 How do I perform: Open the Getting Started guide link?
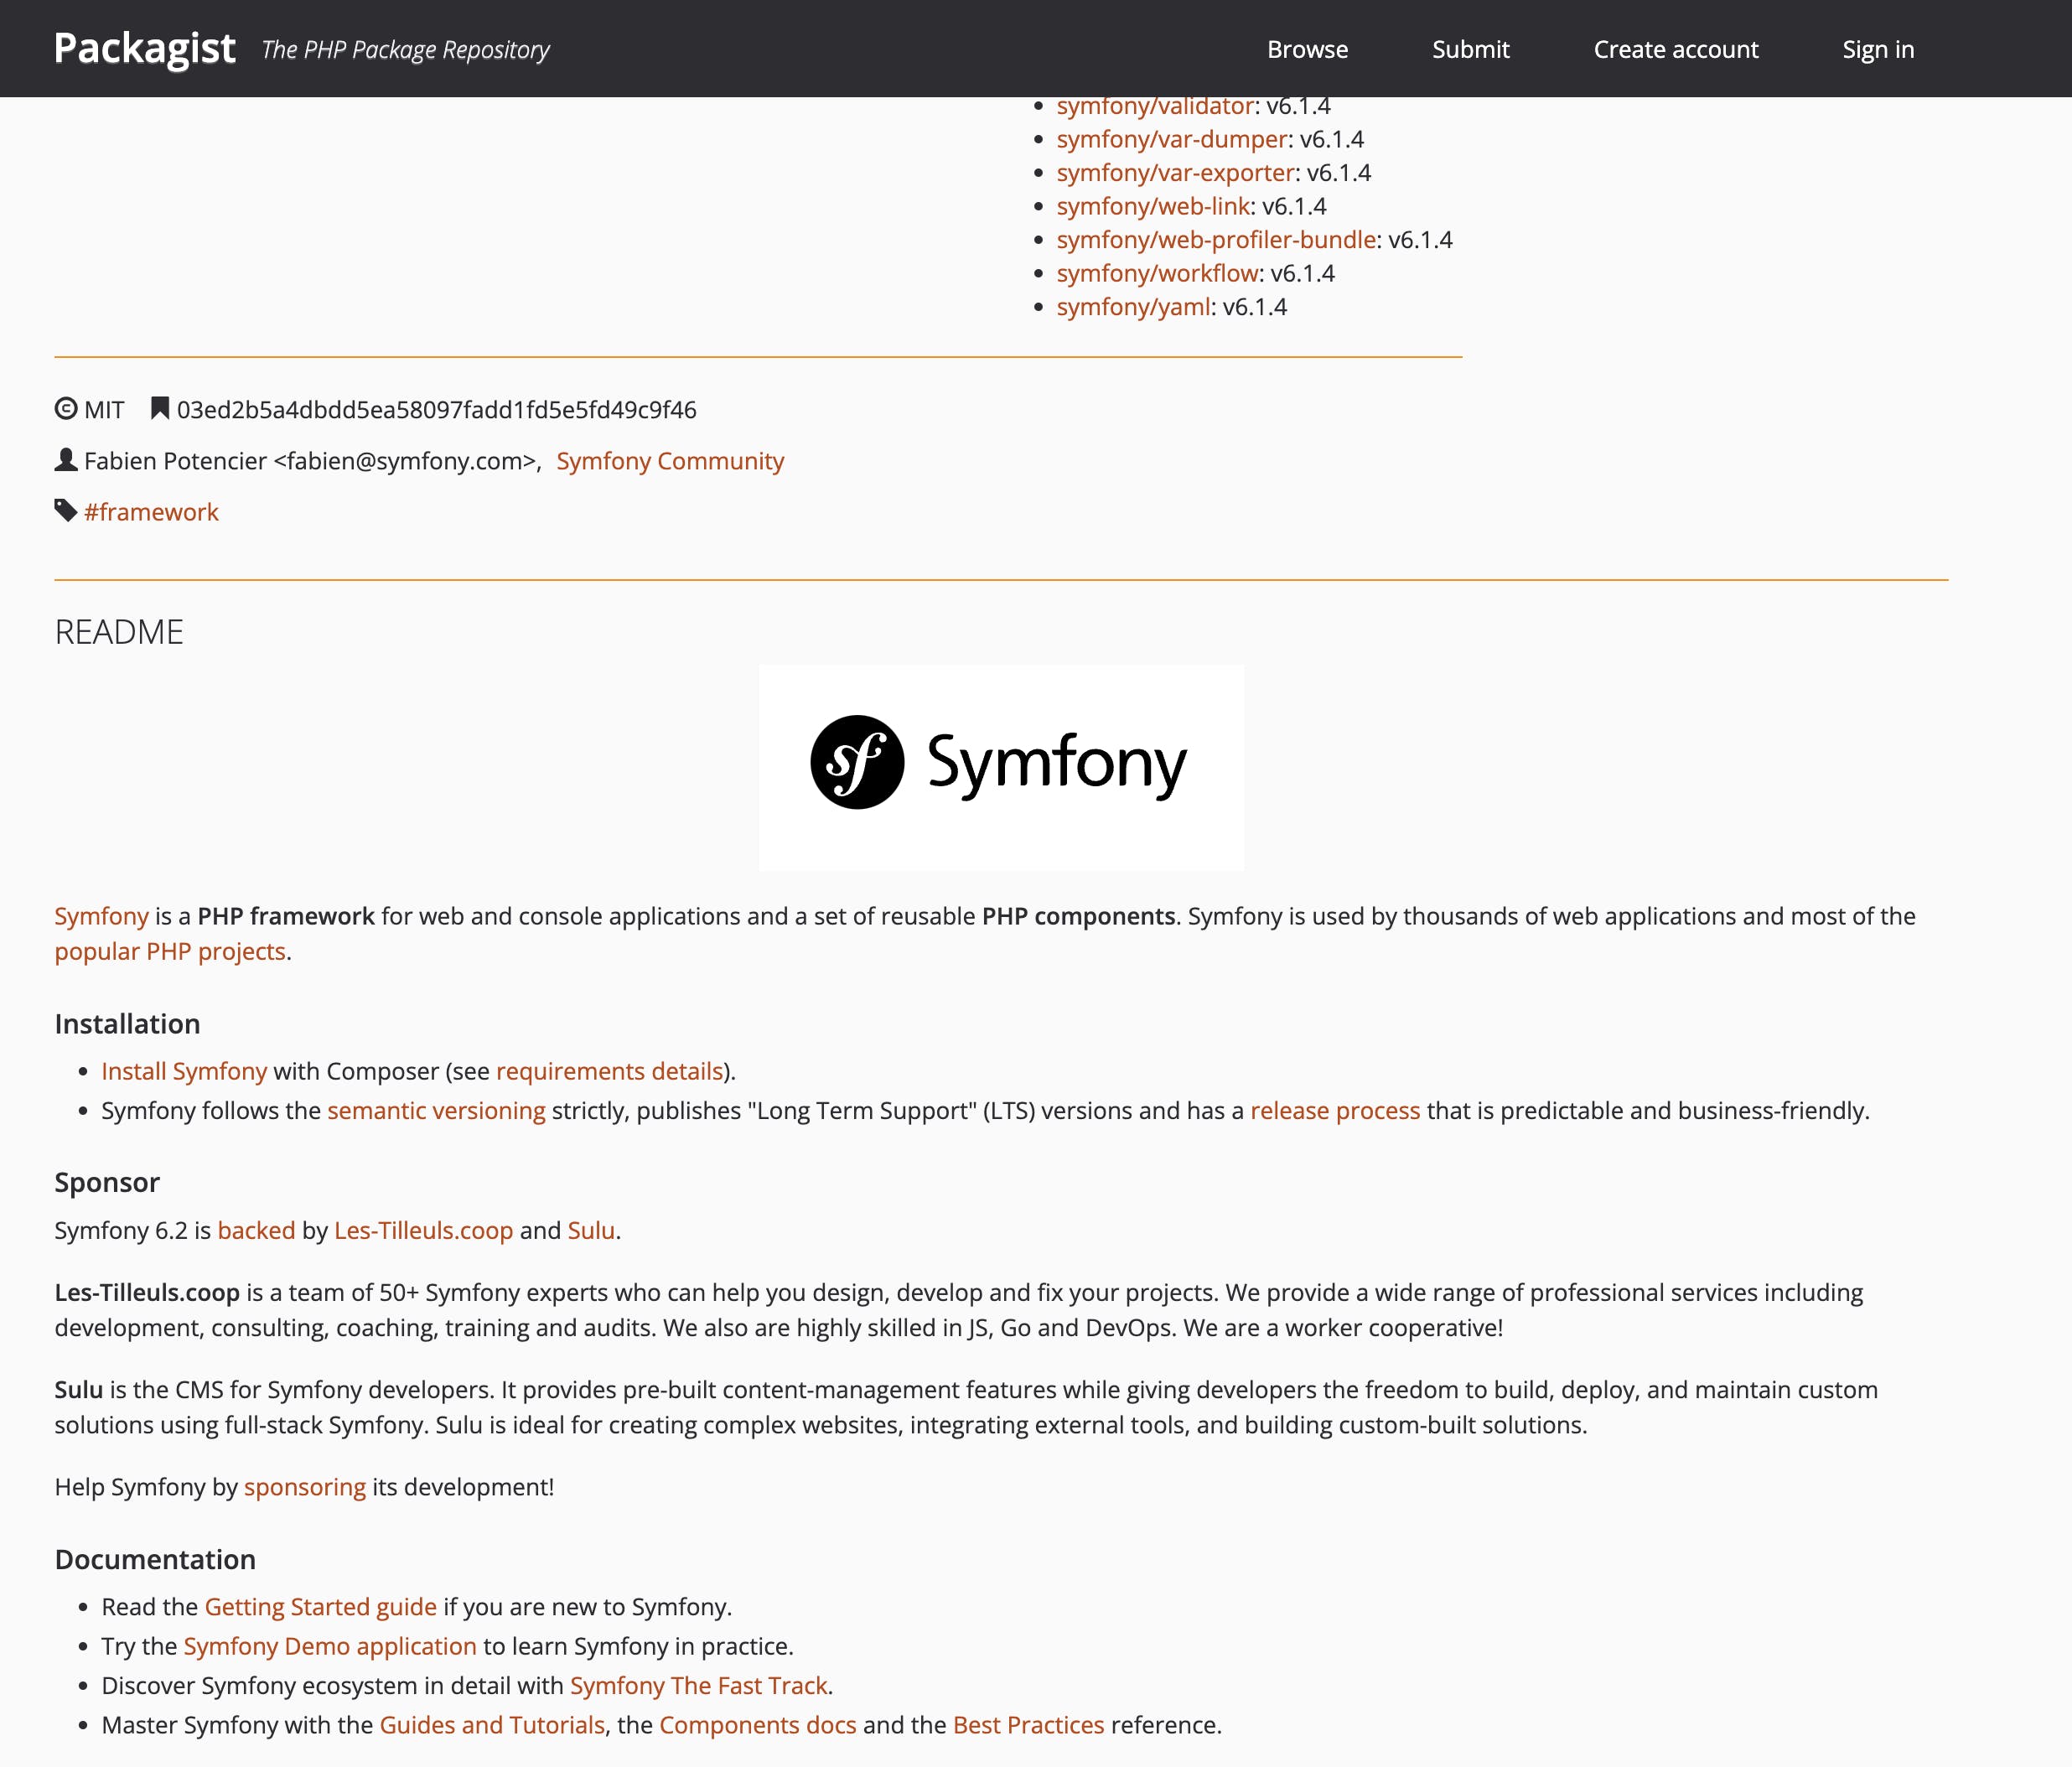[320, 1607]
